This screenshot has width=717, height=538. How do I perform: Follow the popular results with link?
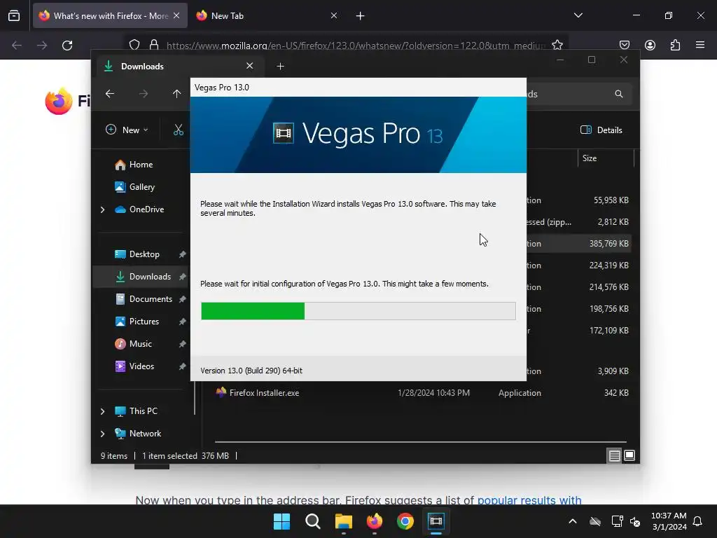[x=529, y=500]
